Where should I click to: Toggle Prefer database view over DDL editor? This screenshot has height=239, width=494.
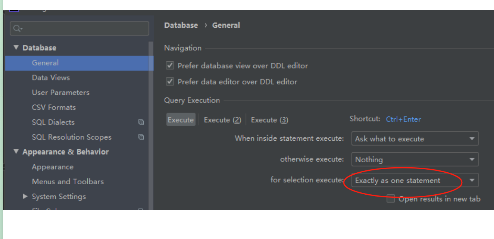[170, 66]
